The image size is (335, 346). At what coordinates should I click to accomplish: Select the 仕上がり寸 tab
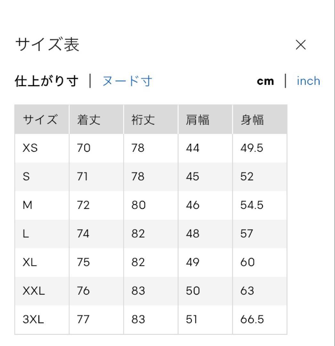pyautogui.click(x=46, y=81)
